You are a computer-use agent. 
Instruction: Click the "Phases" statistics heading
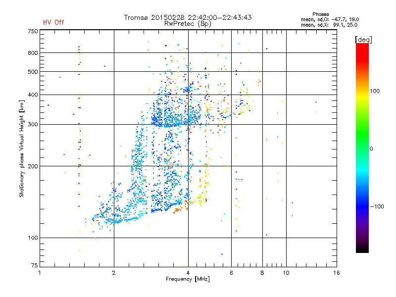coord(320,14)
